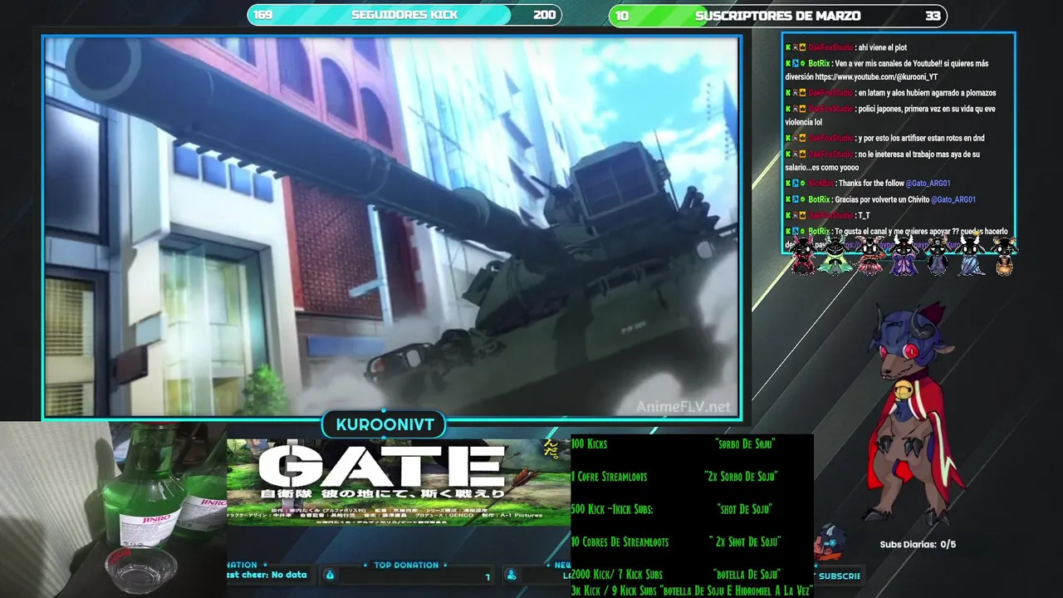Click the '3k Kick / 9 Kick Subs' reward row
Viewport: 1063px width, 598px height.
click(692, 590)
